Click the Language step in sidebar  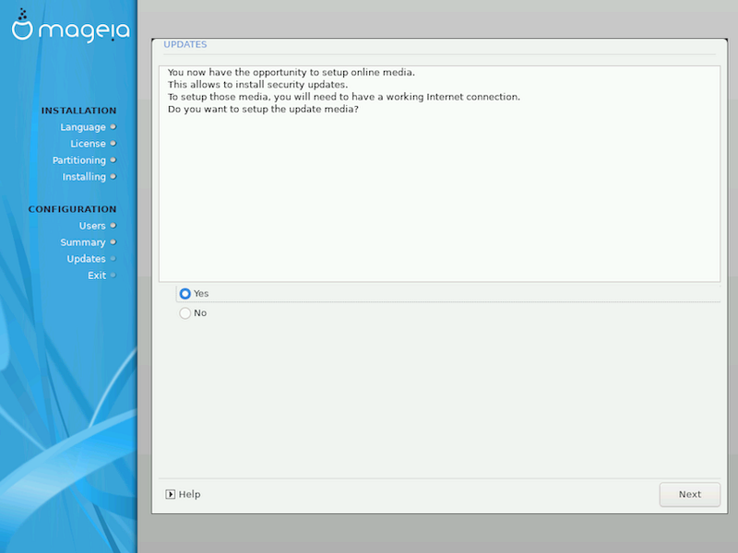coord(83,127)
